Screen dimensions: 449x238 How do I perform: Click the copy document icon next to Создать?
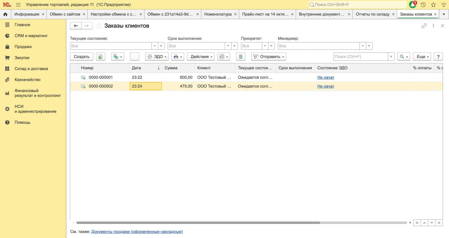(x=100, y=56)
